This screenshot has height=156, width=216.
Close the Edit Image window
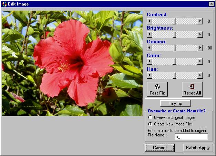click(211, 4)
